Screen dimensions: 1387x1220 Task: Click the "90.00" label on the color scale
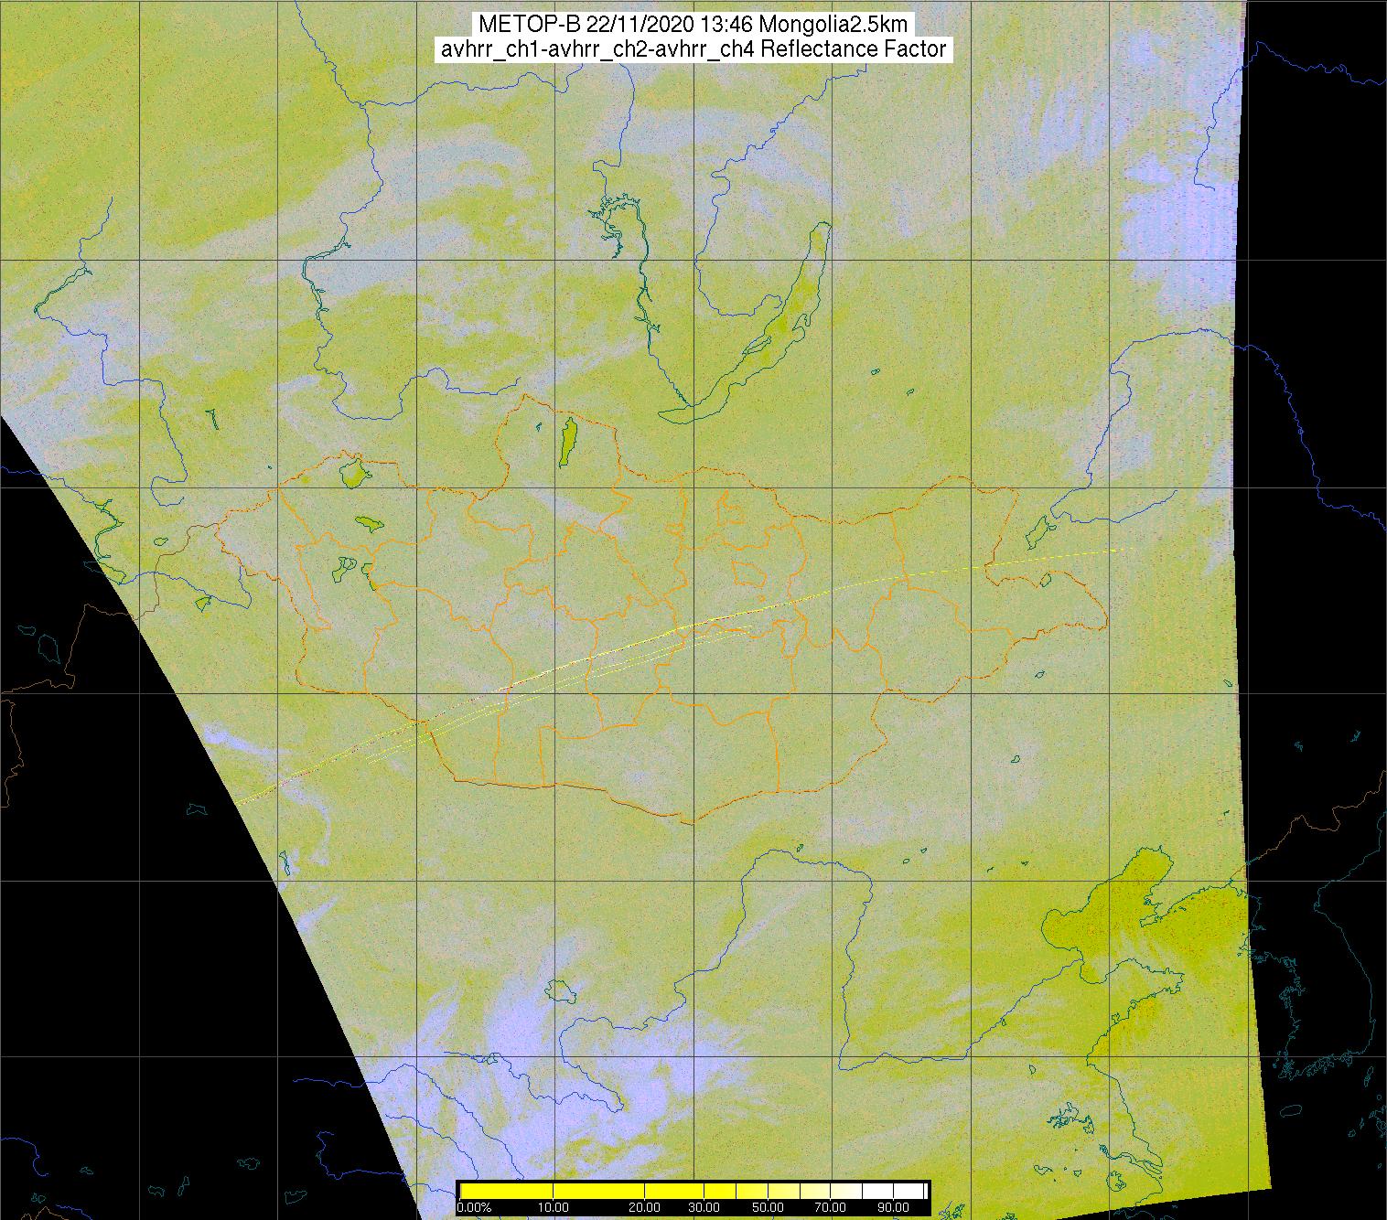(891, 1208)
